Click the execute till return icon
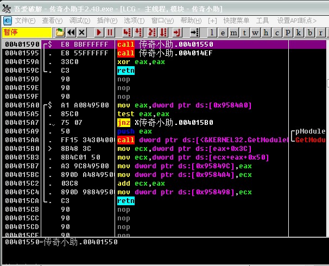Image resolution: width=329 pixels, height=266 pixels. [x=177, y=33]
